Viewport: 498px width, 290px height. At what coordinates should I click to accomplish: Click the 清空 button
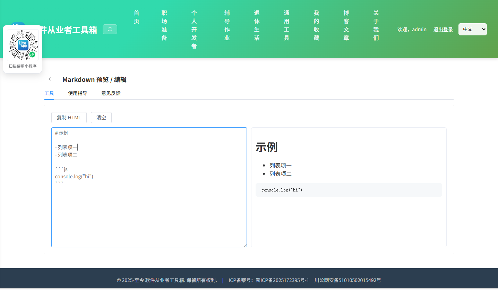[x=101, y=118]
